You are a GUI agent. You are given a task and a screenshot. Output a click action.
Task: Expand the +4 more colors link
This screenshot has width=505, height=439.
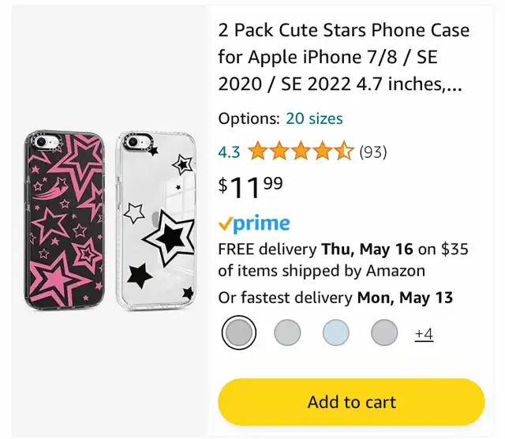[x=425, y=334]
